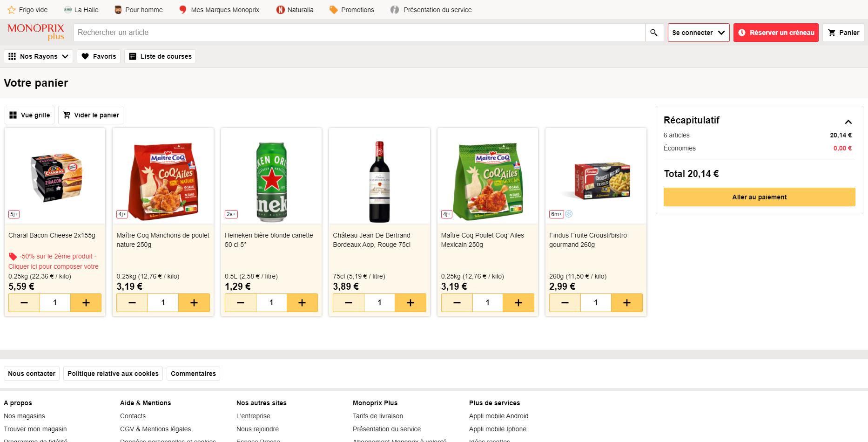
Task: Open the Promotions tag link
Action: tap(351, 10)
